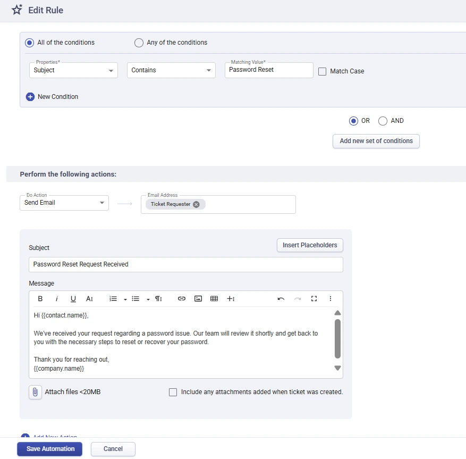This screenshot has width=466, height=459.
Task: Apply italic formatting to message text
Action: [x=56, y=298]
